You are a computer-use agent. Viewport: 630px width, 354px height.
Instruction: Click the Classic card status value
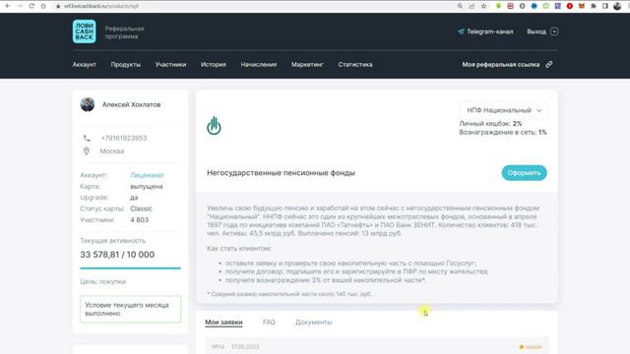click(141, 208)
